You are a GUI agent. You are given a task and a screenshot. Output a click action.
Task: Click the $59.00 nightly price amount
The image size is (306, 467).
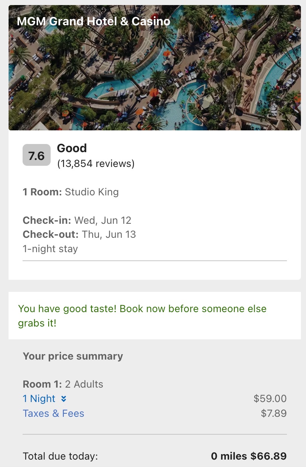[x=270, y=399]
